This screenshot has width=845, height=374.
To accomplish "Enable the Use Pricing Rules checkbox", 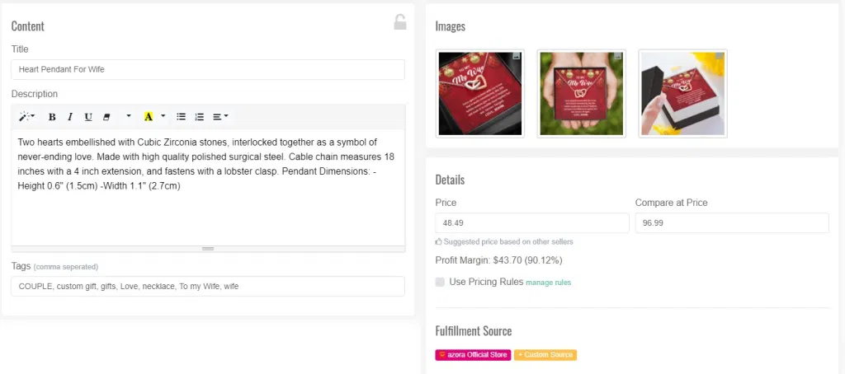I will pos(441,282).
